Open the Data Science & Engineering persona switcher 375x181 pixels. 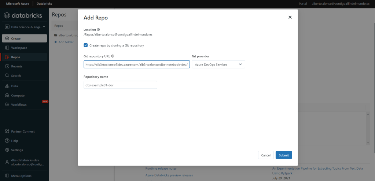click(24, 27)
